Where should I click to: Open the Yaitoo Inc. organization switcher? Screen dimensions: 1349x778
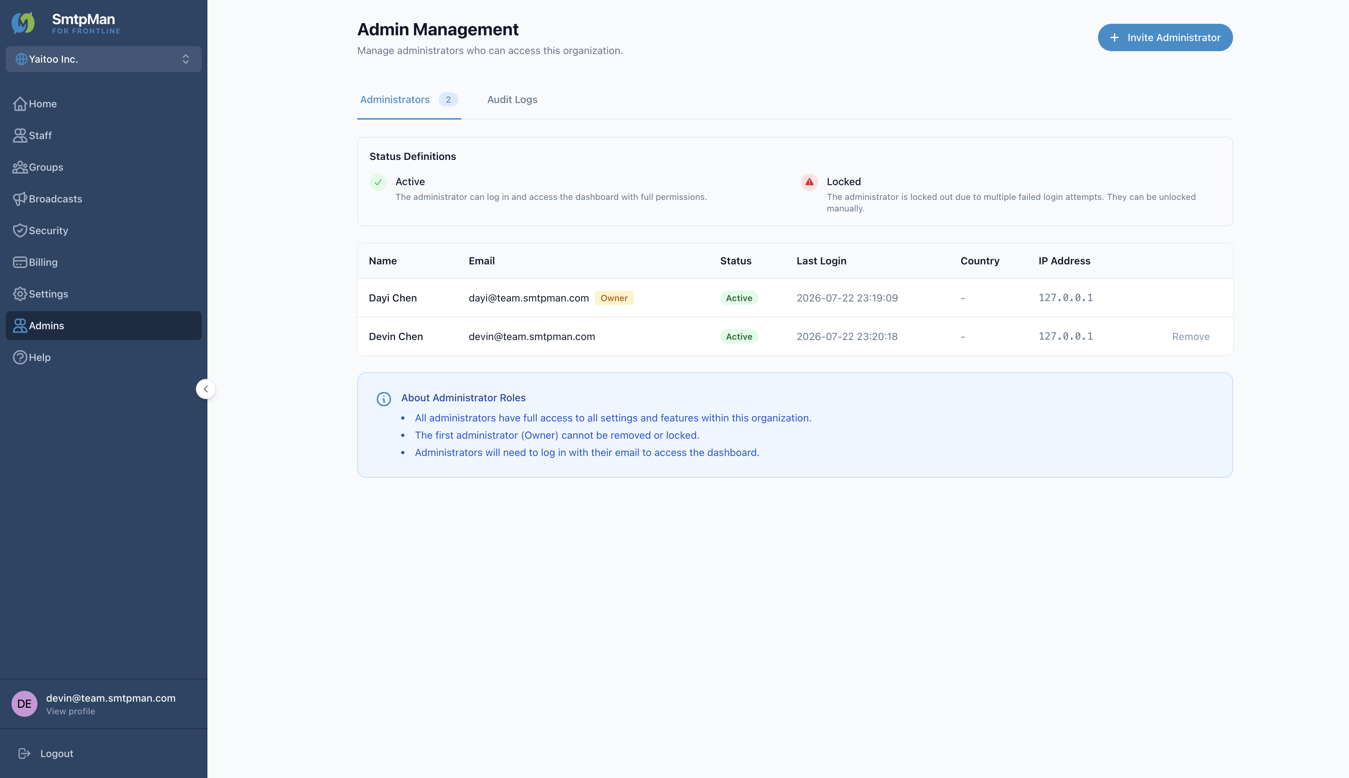tap(104, 59)
